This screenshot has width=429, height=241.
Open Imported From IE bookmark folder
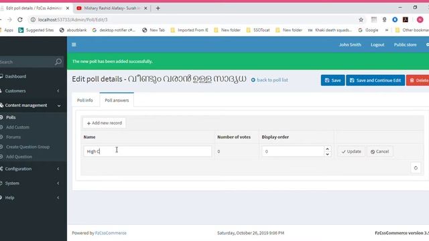click(x=189, y=30)
